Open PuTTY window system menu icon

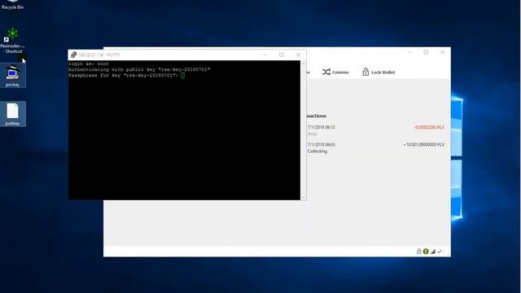coord(73,55)
